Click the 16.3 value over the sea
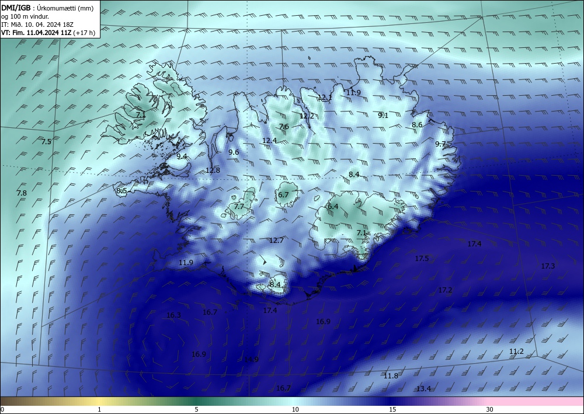Image resolution: width=584 pixels, height=414 pixels. click(x=173, y=315)
